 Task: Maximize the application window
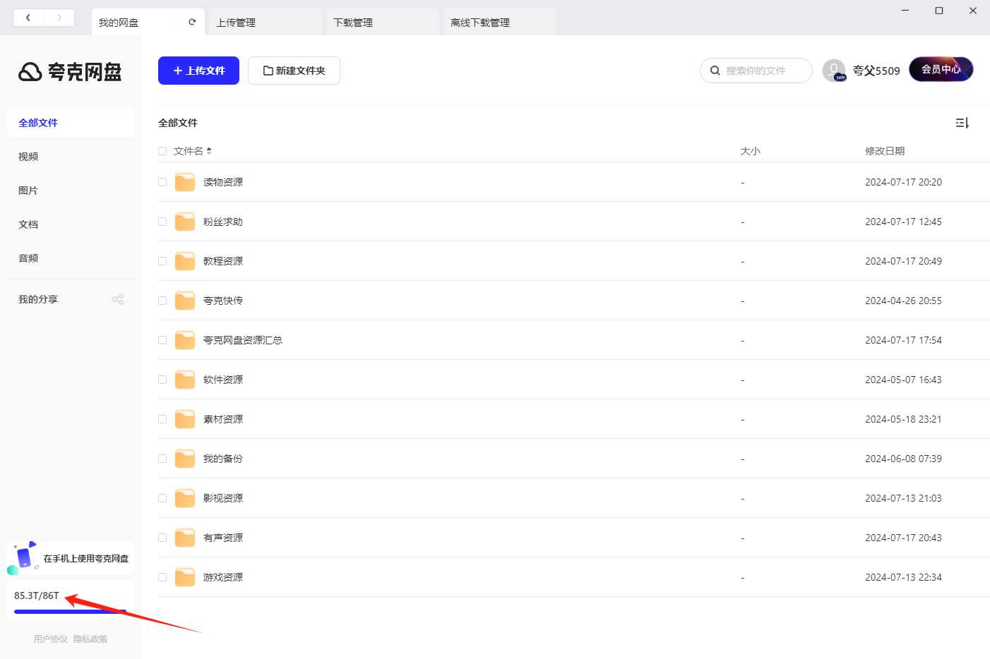pos(939,11)
